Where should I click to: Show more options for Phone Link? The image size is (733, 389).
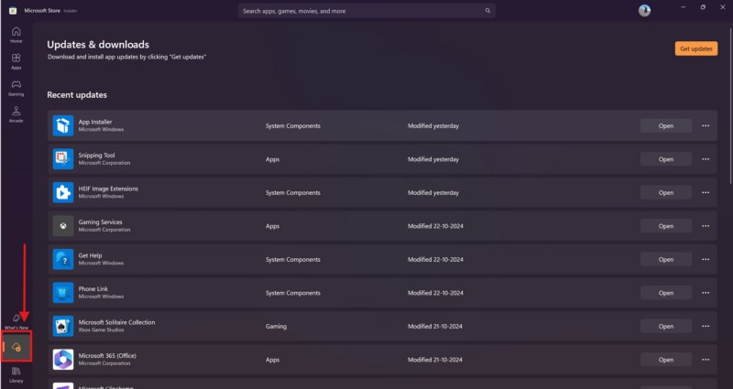pyautogui.click(x=706, y=293)
